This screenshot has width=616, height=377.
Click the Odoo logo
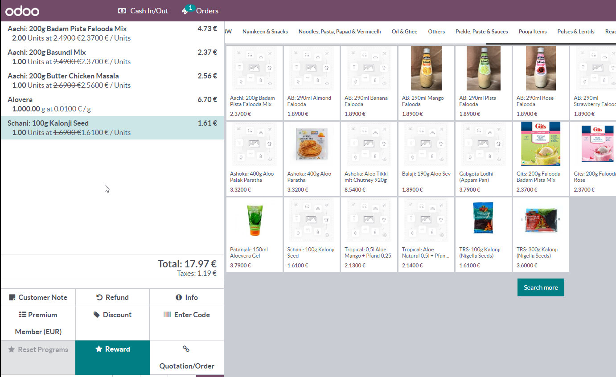[x=22, y=11]
